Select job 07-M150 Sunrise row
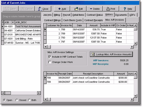Screen dimensions: 143x107 (21, 43)
